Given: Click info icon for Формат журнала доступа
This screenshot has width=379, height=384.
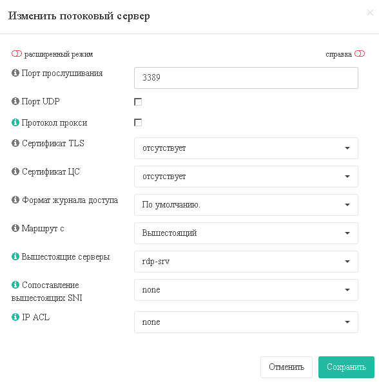Looking at the screenshot, I should 15,200.
